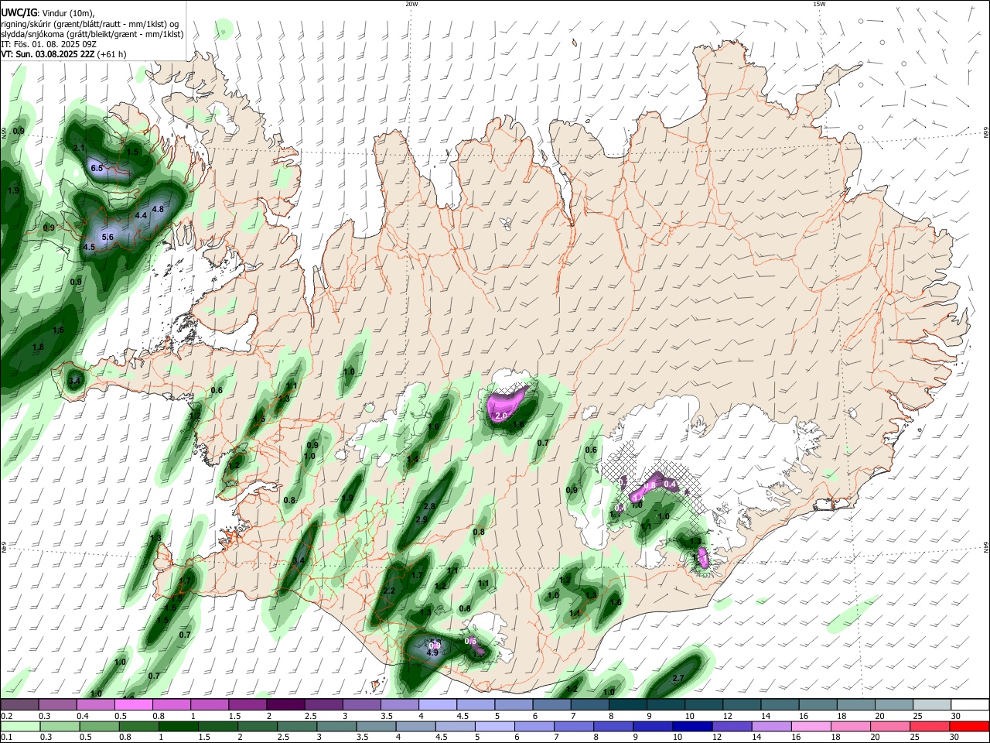Image resolution: width=990 pixels, height=743 pixels.
Task: Click the 2.7 value offshore south-east
Action: pyautogui.click(x=678, y=679)
